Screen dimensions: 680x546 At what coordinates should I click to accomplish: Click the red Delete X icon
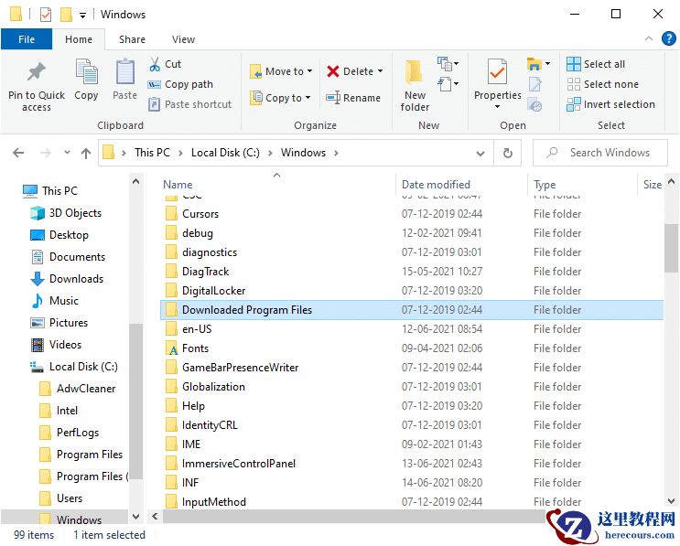coord(332,71)
